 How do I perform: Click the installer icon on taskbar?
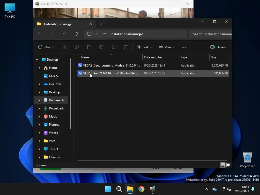point(153,189)
